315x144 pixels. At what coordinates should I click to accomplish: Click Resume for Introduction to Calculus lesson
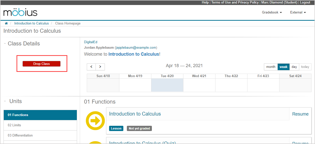300,114
